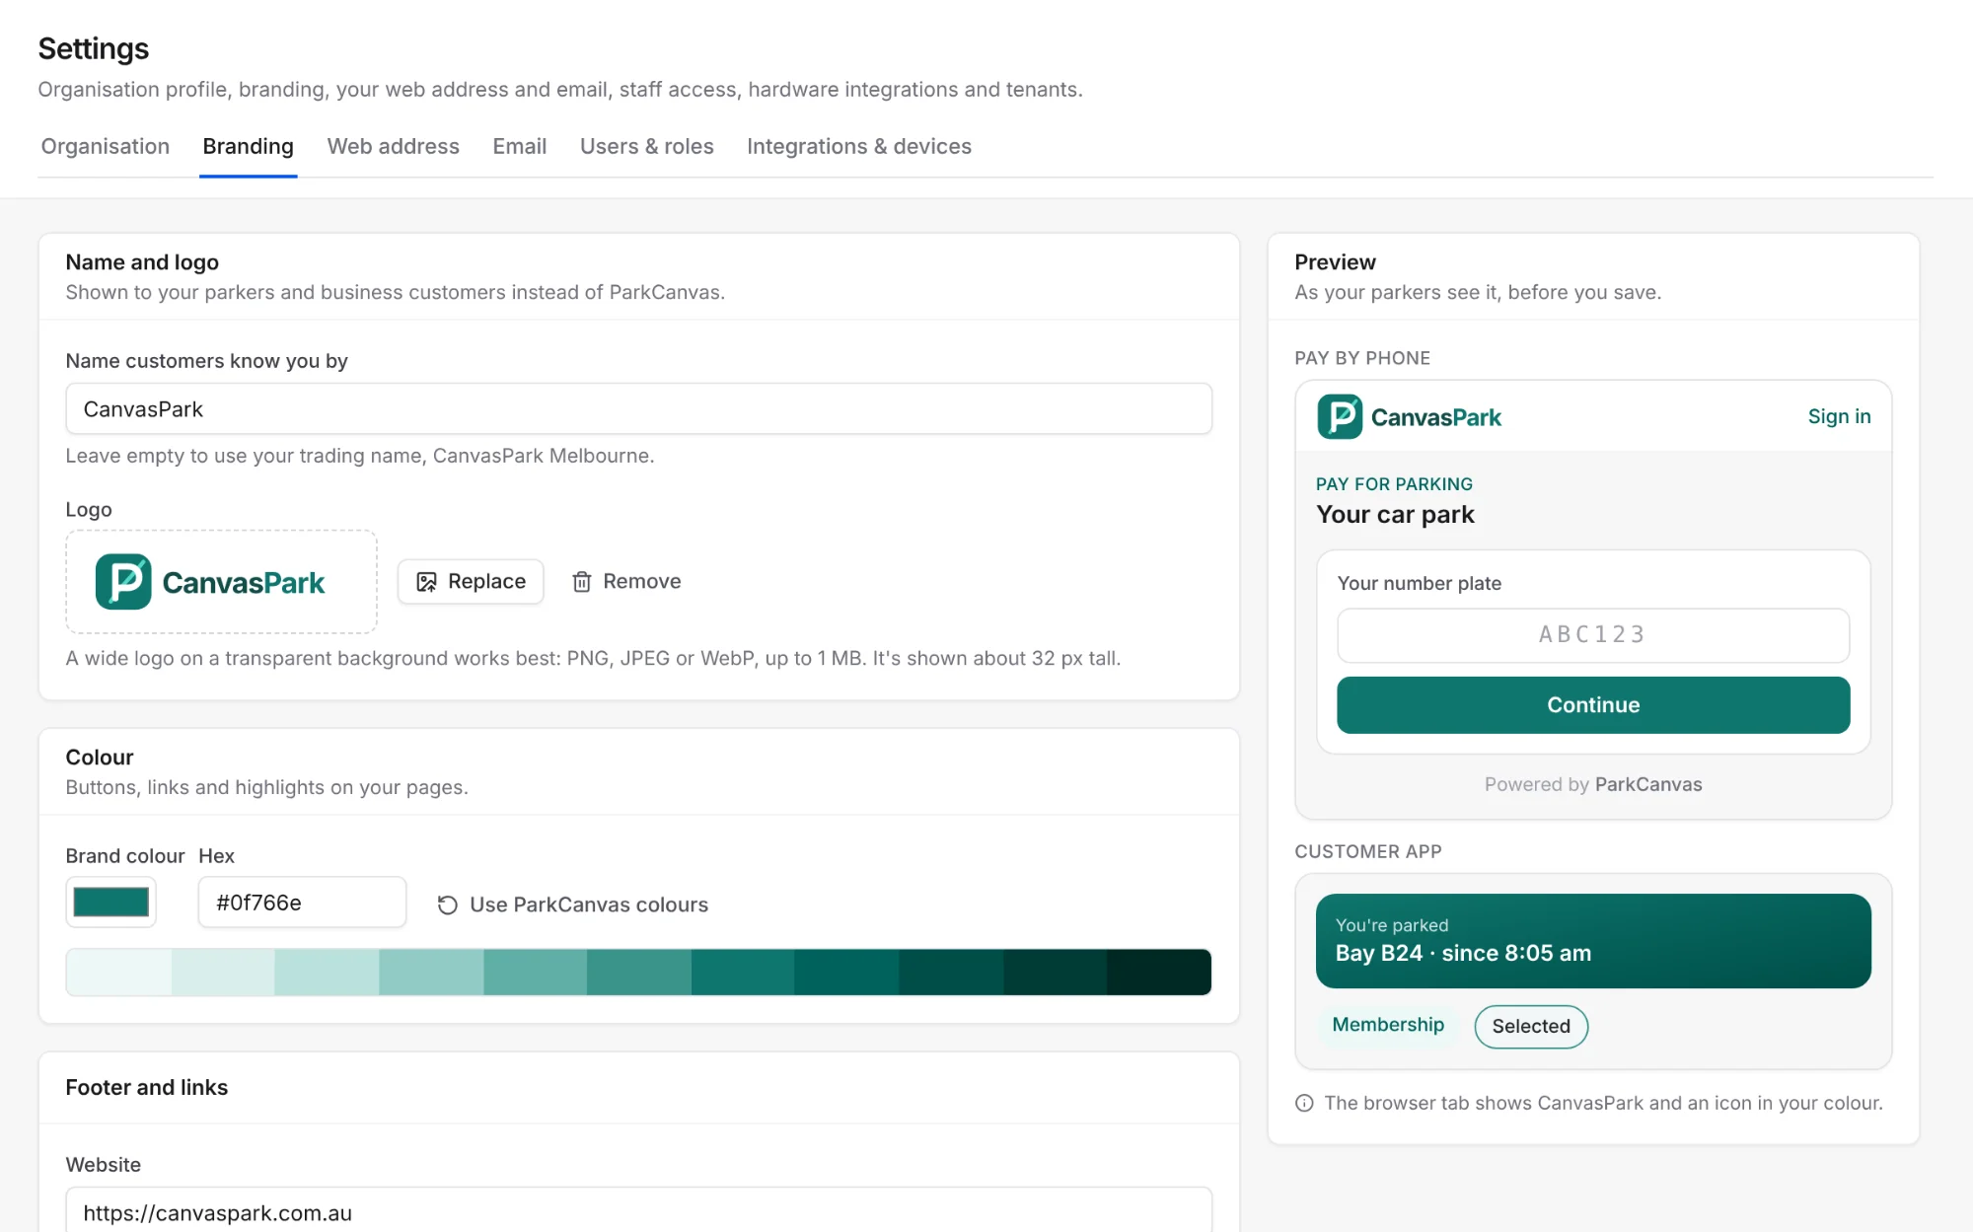Viewport: 1973px width, 1232px height.
Task: Click the 'Name and logo' heading
Action: 142,262
